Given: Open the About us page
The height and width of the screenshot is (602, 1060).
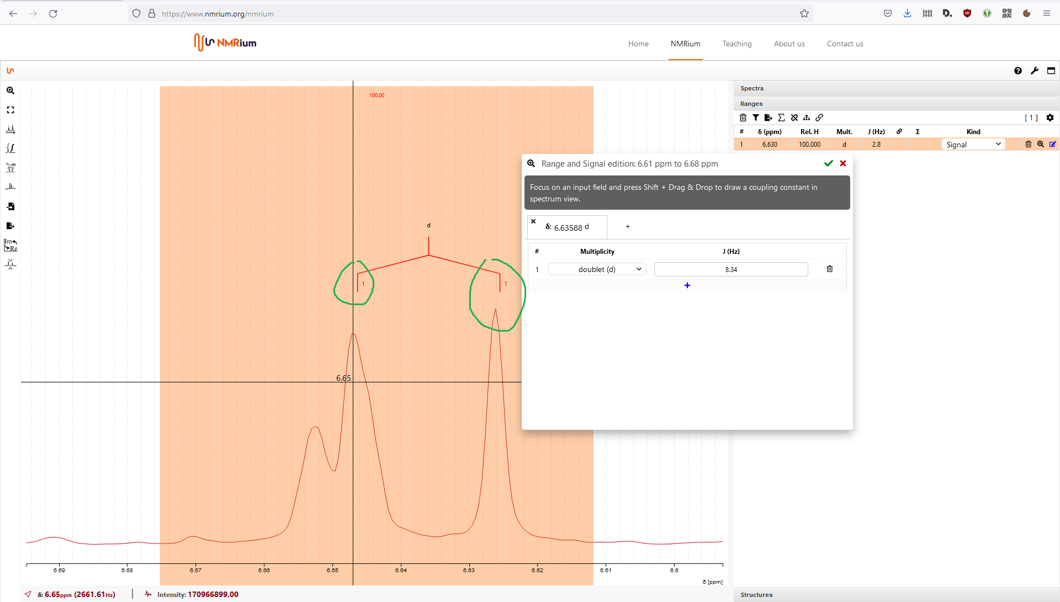Looking at the screenshot, I should click(x=789, y=44).
